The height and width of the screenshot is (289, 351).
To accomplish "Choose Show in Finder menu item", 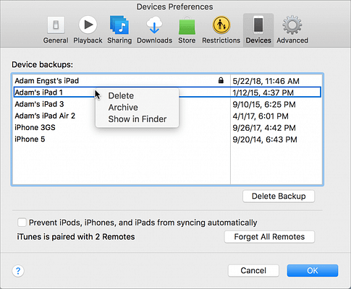I will (137, 119).
